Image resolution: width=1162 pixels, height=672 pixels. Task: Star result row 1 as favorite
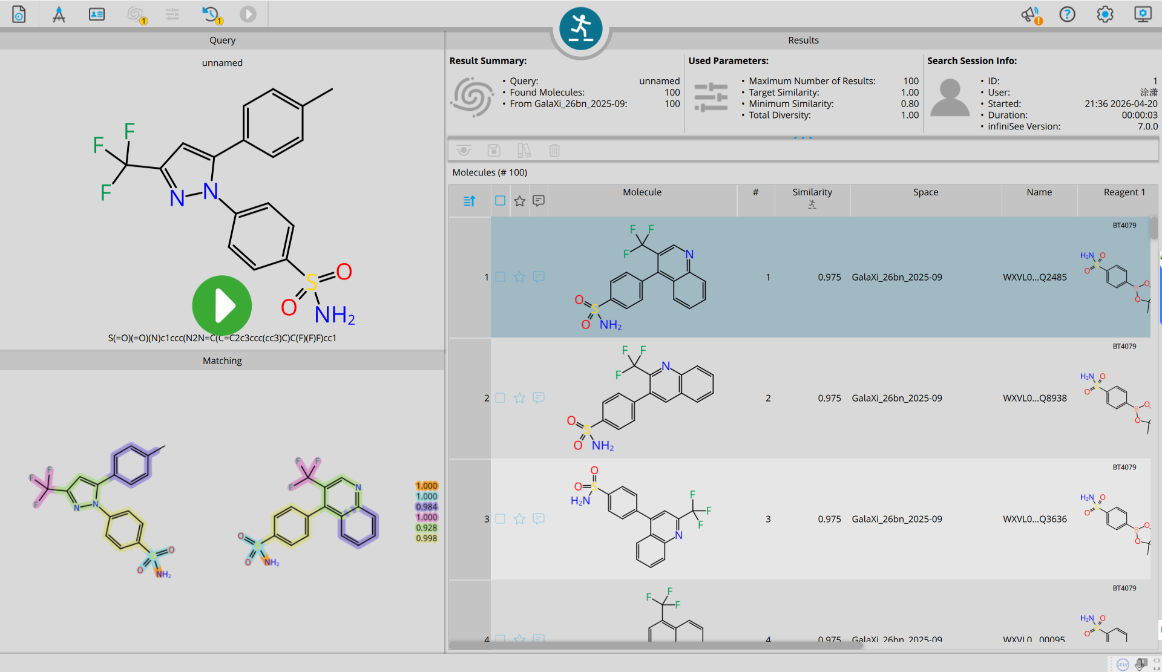coord(519,277)
